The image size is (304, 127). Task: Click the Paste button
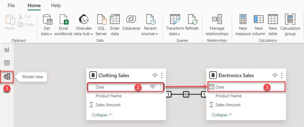point(9,23)
